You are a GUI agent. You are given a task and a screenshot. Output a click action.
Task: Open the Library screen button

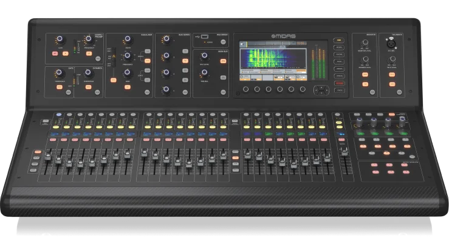[339, 69]
